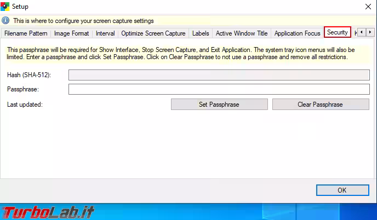Focus the Passphrase text box

(x=219, y=89)
